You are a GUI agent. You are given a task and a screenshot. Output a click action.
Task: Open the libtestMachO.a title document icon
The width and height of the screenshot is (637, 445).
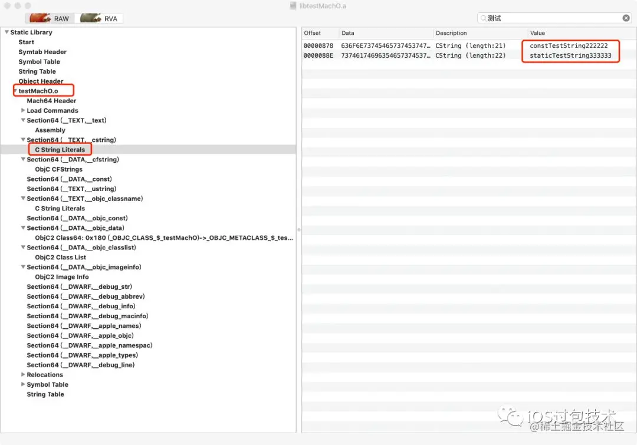[x=293, y=6]
